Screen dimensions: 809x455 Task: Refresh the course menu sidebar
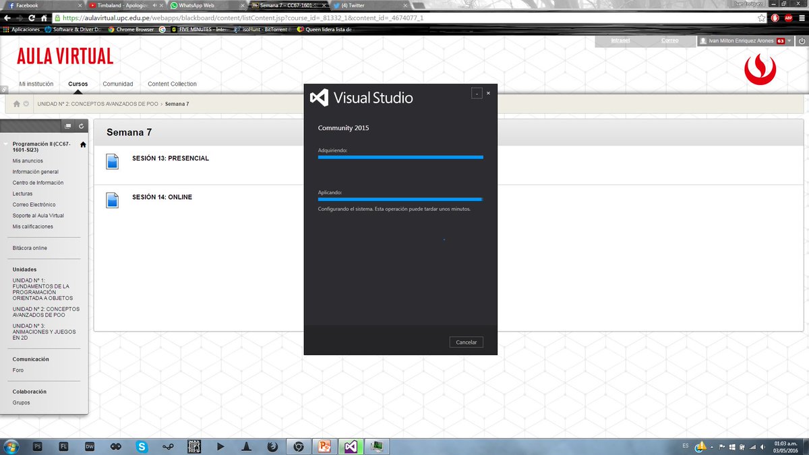point(81,126)
